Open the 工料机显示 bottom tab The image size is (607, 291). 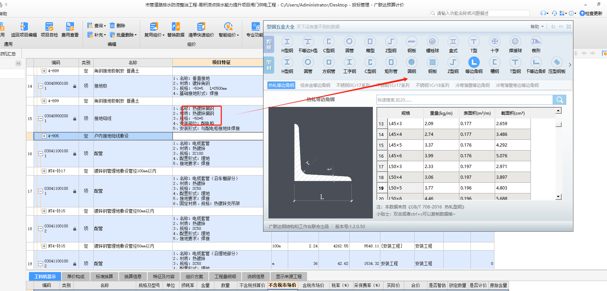[45, 276]
